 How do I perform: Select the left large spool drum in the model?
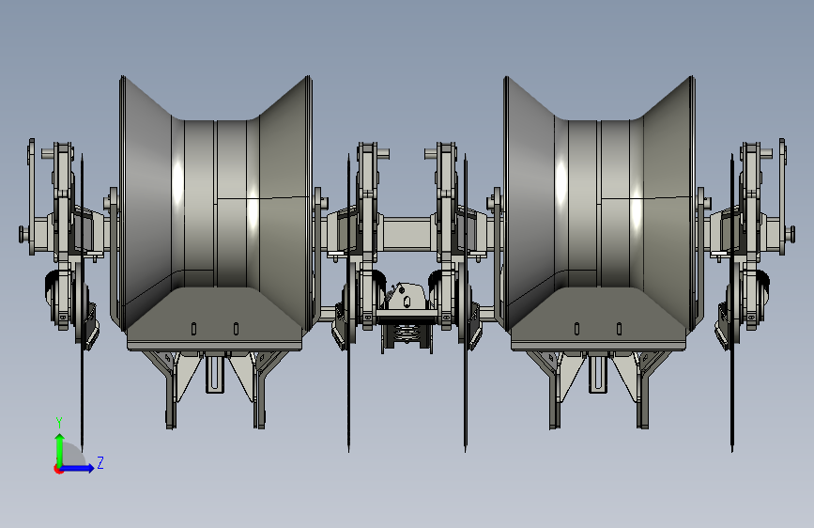(x=216, y=204)
